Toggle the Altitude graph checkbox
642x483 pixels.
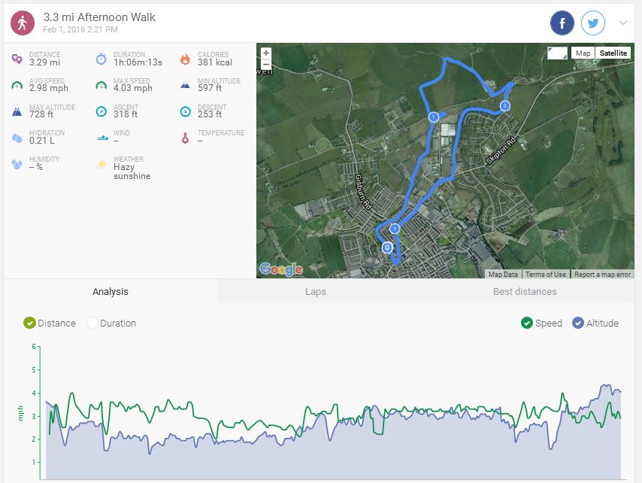578,323
